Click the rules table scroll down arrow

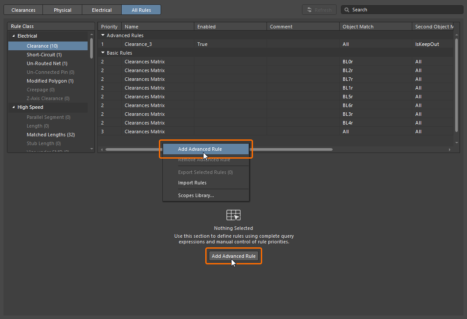pyautogui.click(x=456, y=143)
